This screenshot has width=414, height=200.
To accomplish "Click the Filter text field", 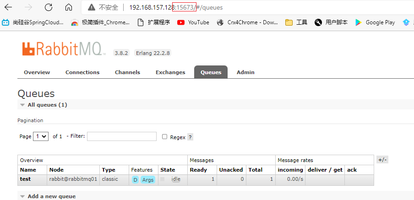I will [x=122, y=136].
